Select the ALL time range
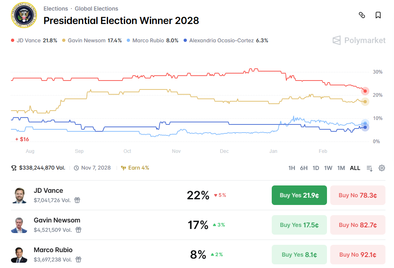394x268 pixels. 355,168
